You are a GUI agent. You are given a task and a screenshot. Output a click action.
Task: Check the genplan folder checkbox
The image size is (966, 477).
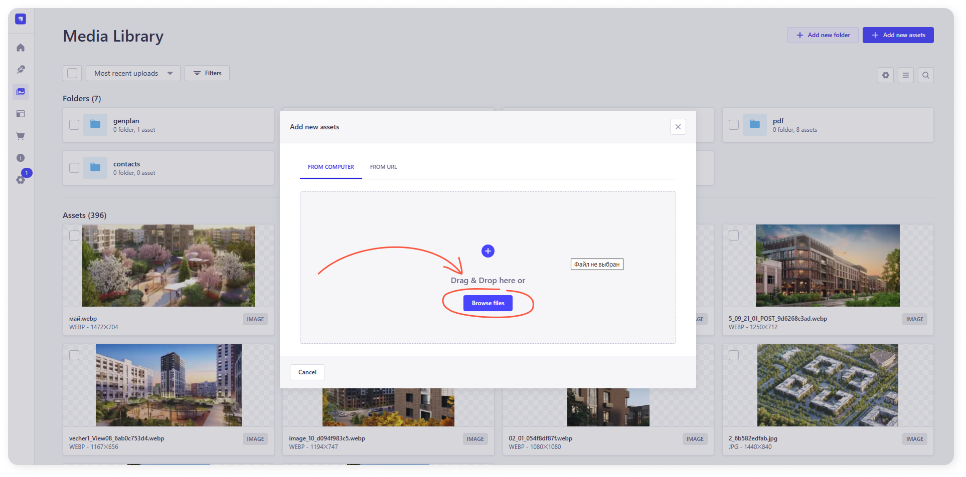[x=74, y=125]
